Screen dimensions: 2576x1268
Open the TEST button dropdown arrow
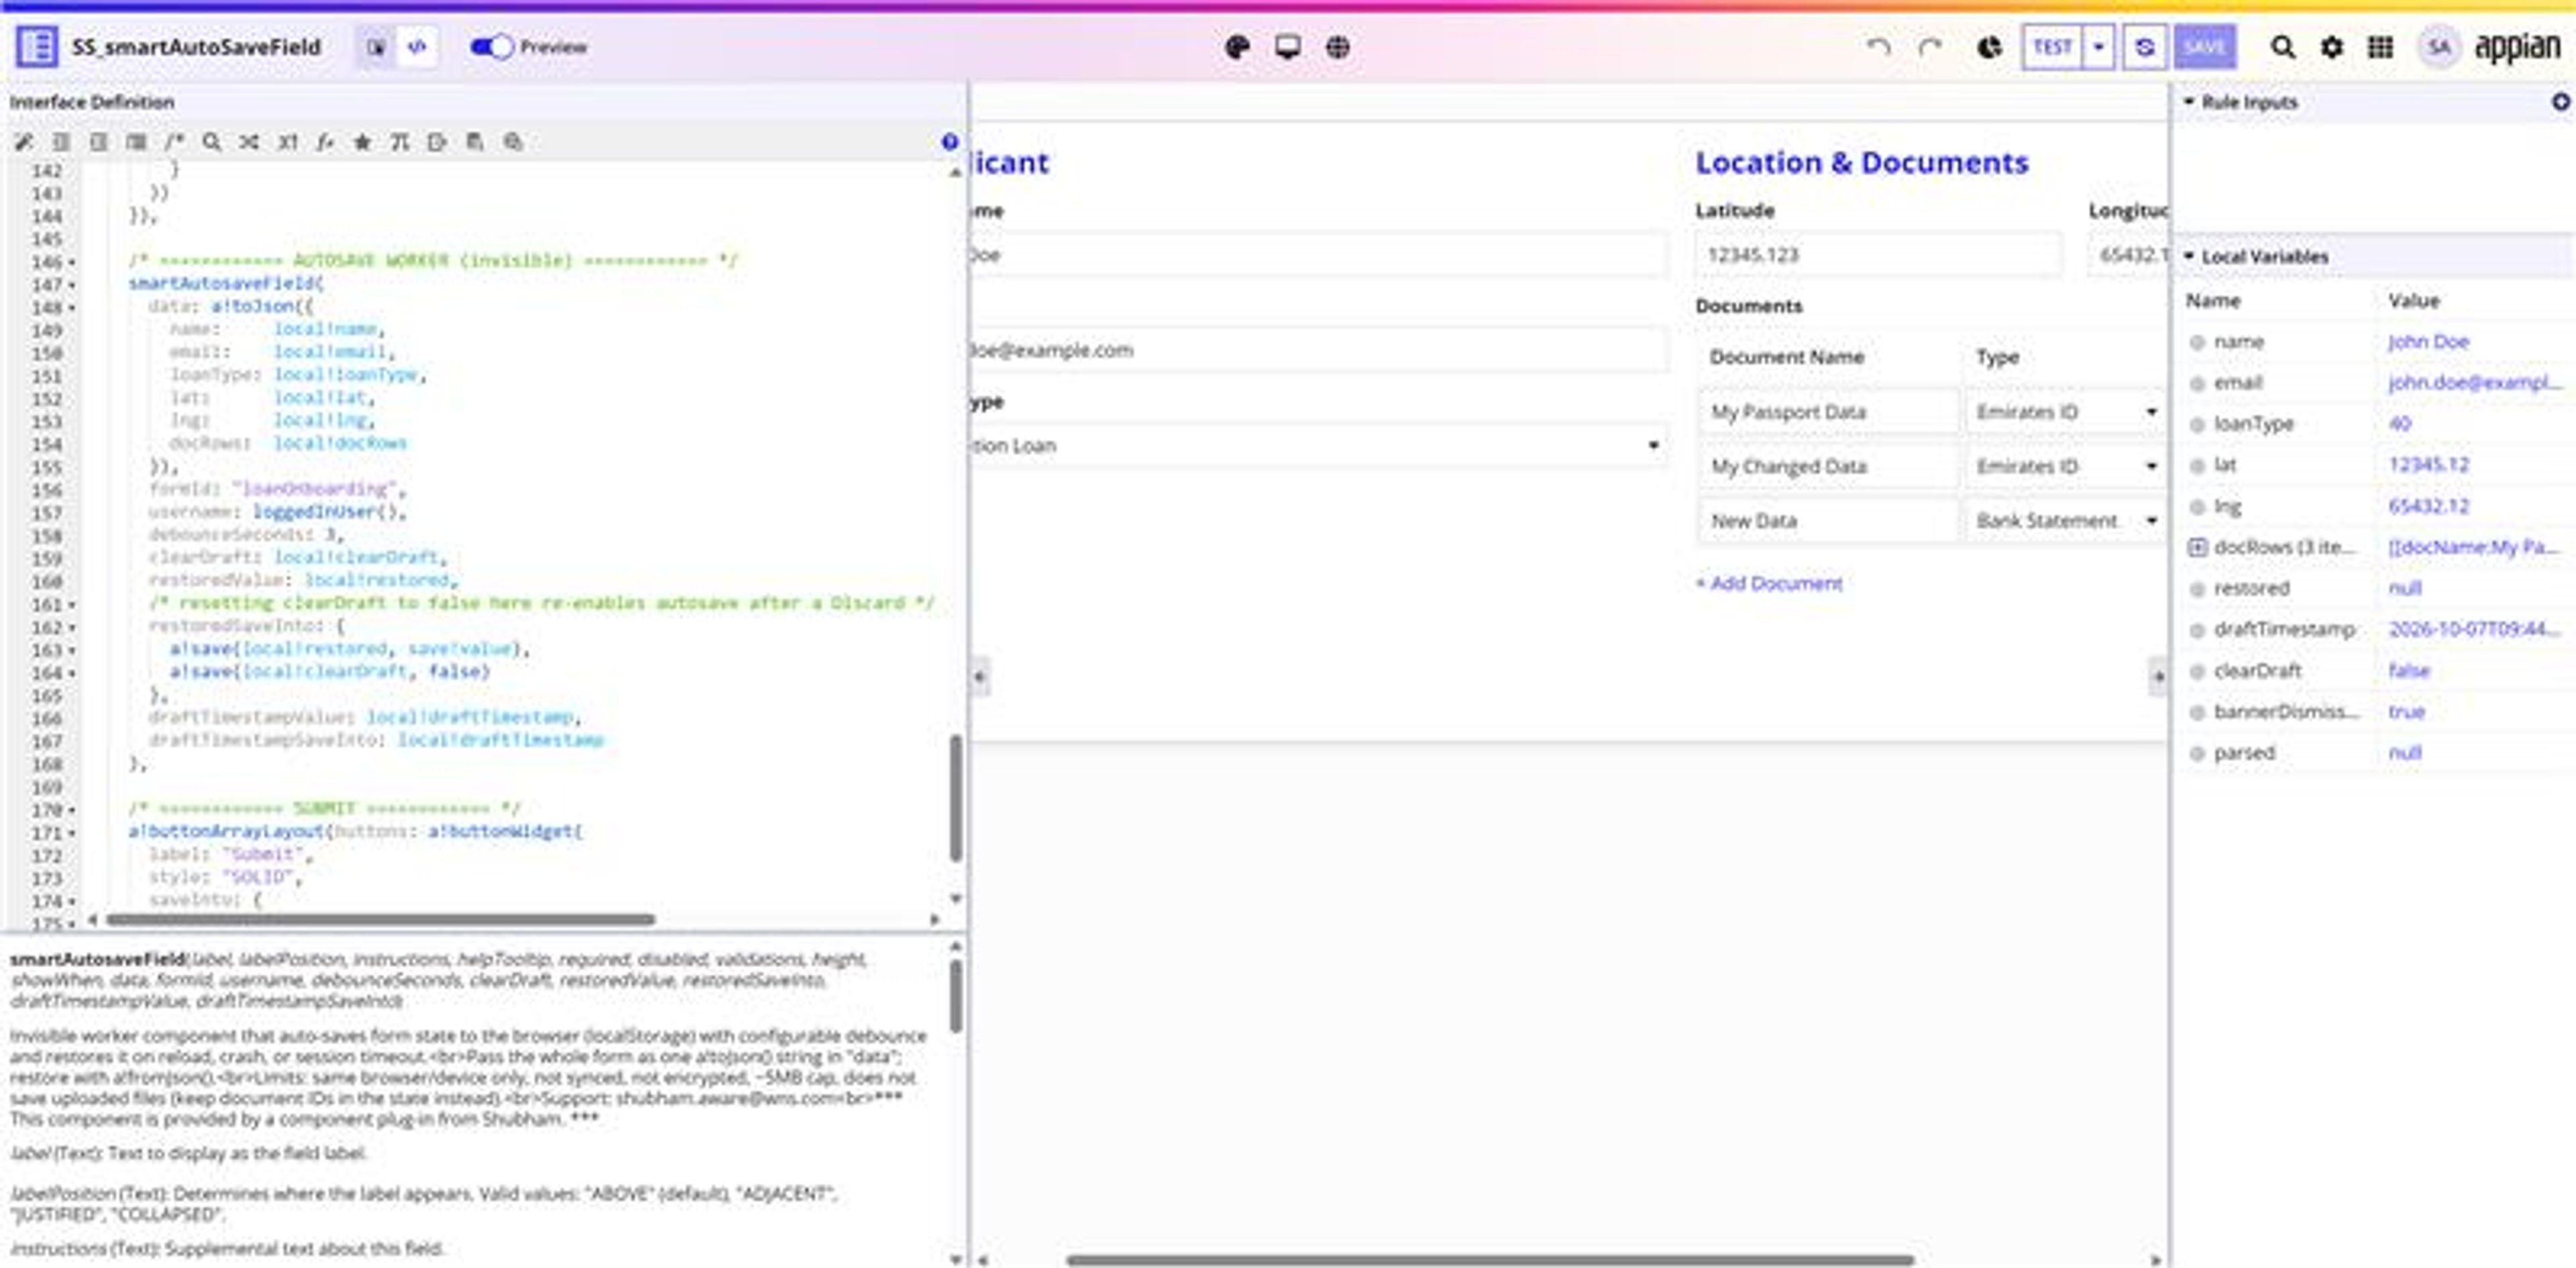[2099, 47]
